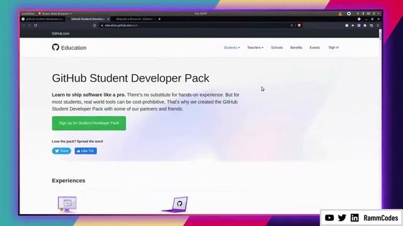Open the extensions puzzle icon
This screenshot has width=403, height=226.
[x=365, y=25]
